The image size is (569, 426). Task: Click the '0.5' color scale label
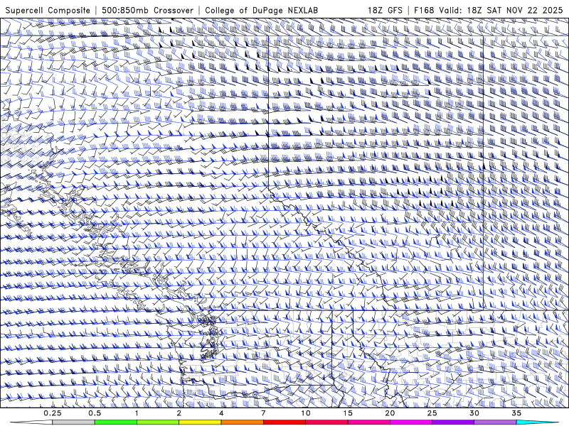tap(95, 413)
